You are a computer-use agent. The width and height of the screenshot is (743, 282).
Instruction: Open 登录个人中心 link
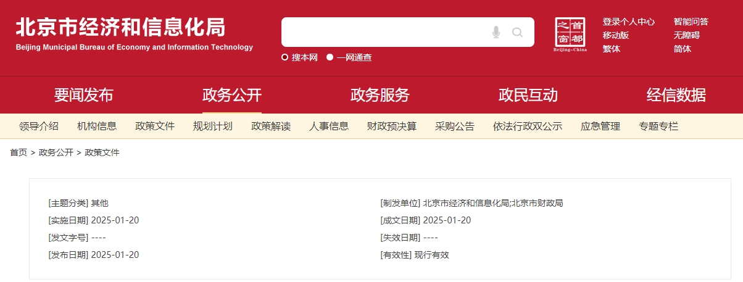(x=629, y=22)
